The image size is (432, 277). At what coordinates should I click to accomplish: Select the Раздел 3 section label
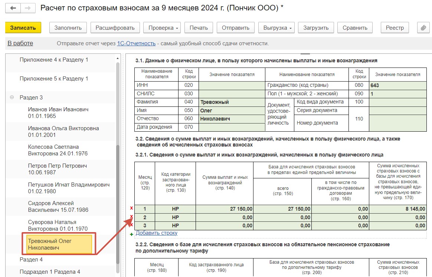pos(31,98)
